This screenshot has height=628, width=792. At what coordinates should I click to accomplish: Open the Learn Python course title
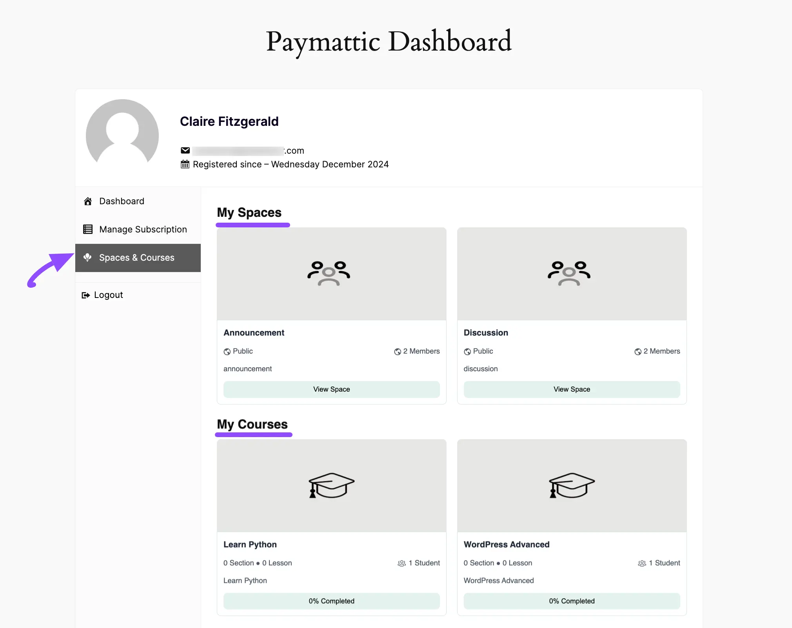click(250, 545)
